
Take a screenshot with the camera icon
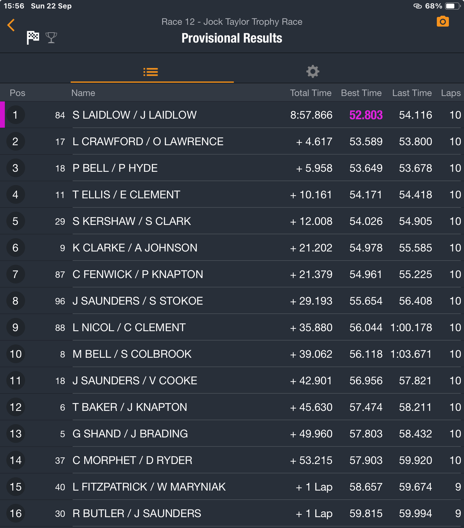coord(443,21)
